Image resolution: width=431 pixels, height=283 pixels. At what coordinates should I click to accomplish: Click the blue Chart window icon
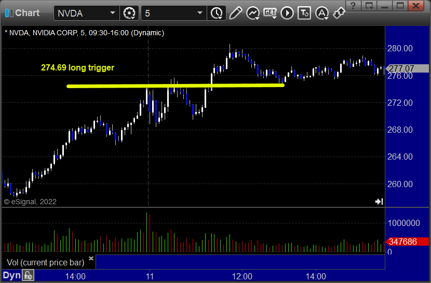click(9, 13)
